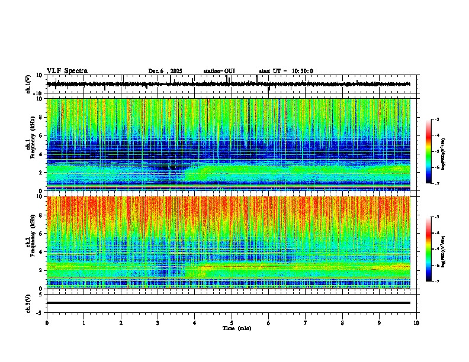The image size is (469, 362).
Task: Click the '8' kHz tick on ch.1 spectrogram
Action: point(41,117)
